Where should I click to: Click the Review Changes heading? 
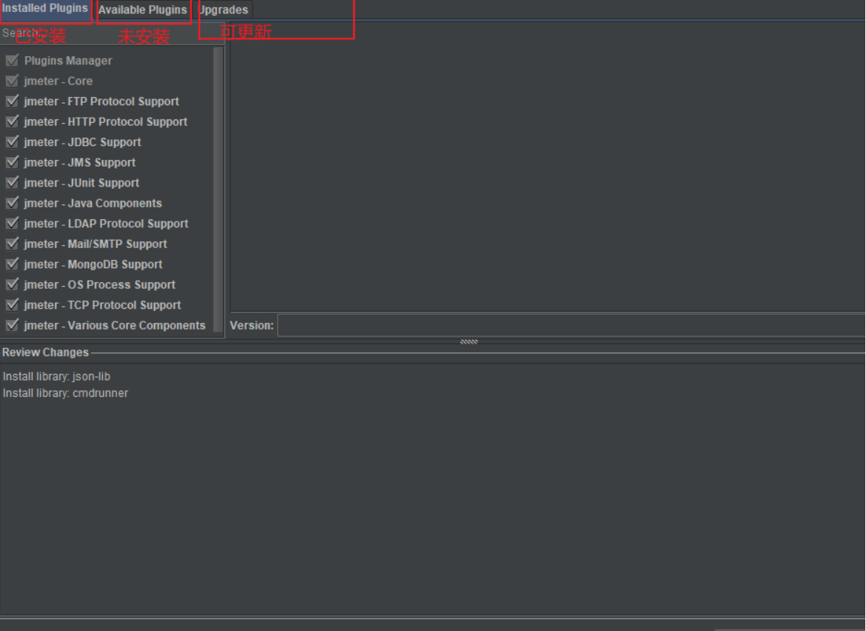pyautogui.click(x=45, y=353)
